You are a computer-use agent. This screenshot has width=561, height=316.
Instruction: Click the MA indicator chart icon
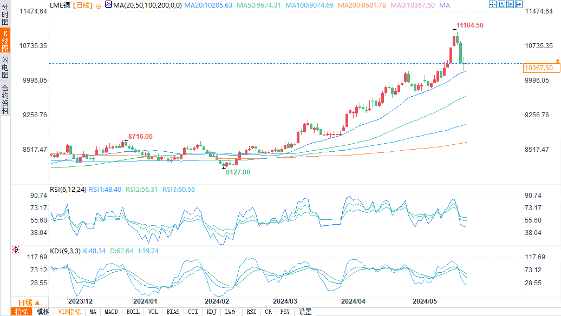tap(108, 5)
